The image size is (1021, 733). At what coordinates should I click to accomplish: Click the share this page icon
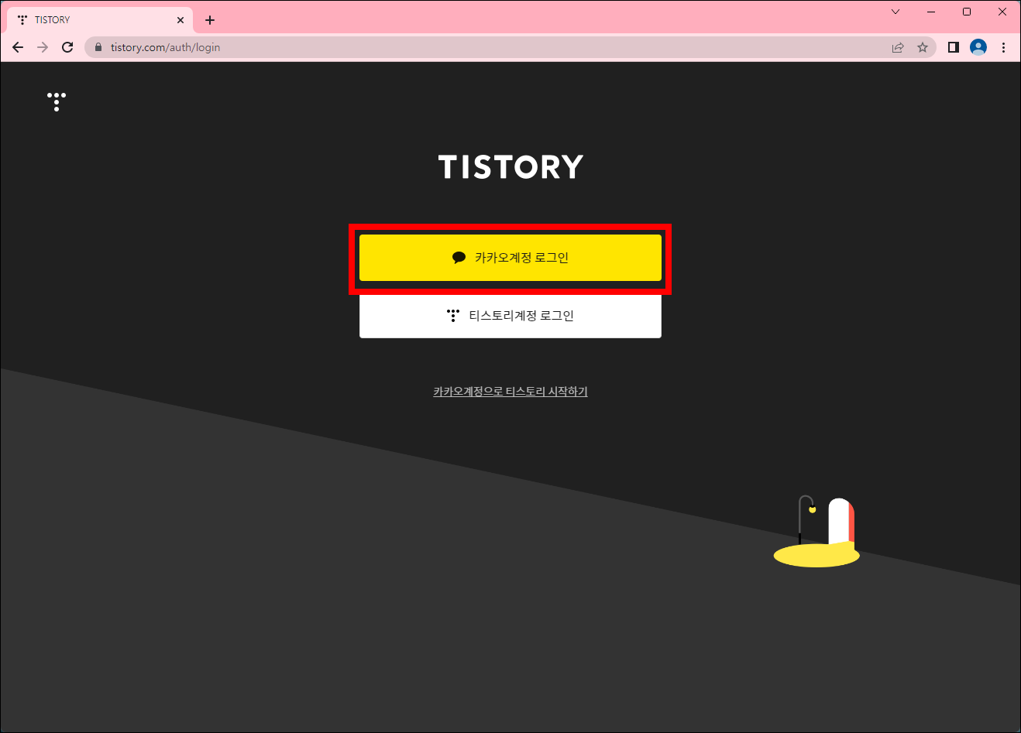[898, 47]
